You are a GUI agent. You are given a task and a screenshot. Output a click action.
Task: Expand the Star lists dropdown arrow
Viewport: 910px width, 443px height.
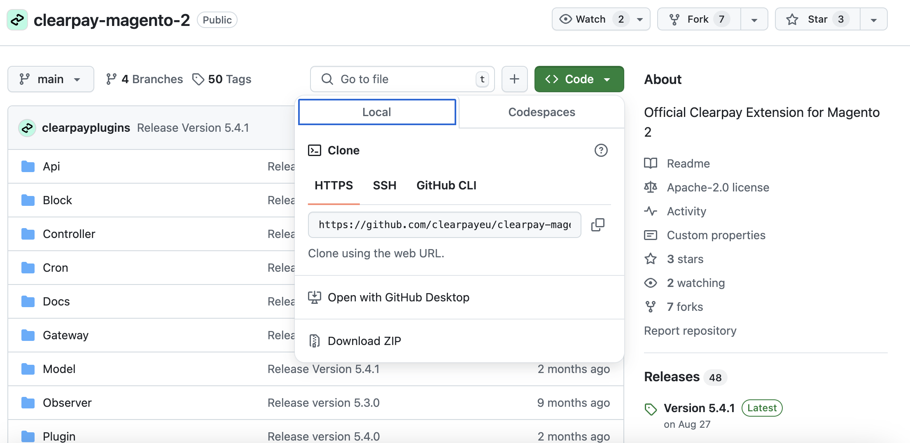tap(873, 19)
